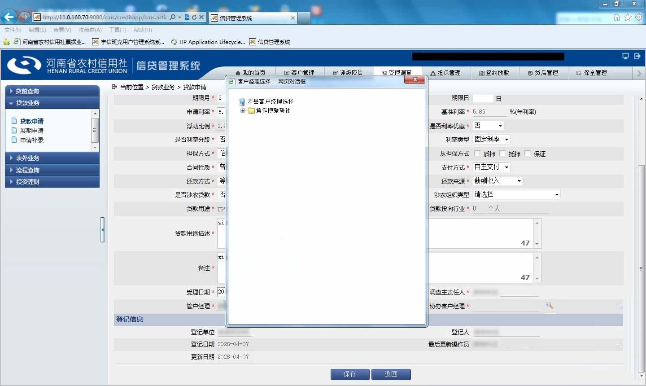Image resolution: width=646 pixels, height=386 pixels.
Task: Click the 协办客户经理 input field
Action: coord(506,306)
